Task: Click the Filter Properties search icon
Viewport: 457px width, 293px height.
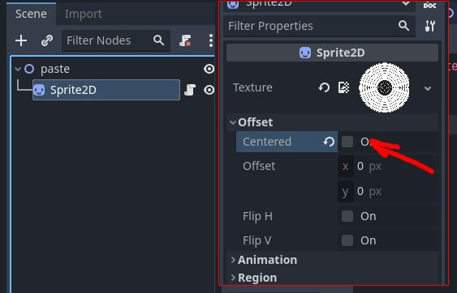Action: 403,26
